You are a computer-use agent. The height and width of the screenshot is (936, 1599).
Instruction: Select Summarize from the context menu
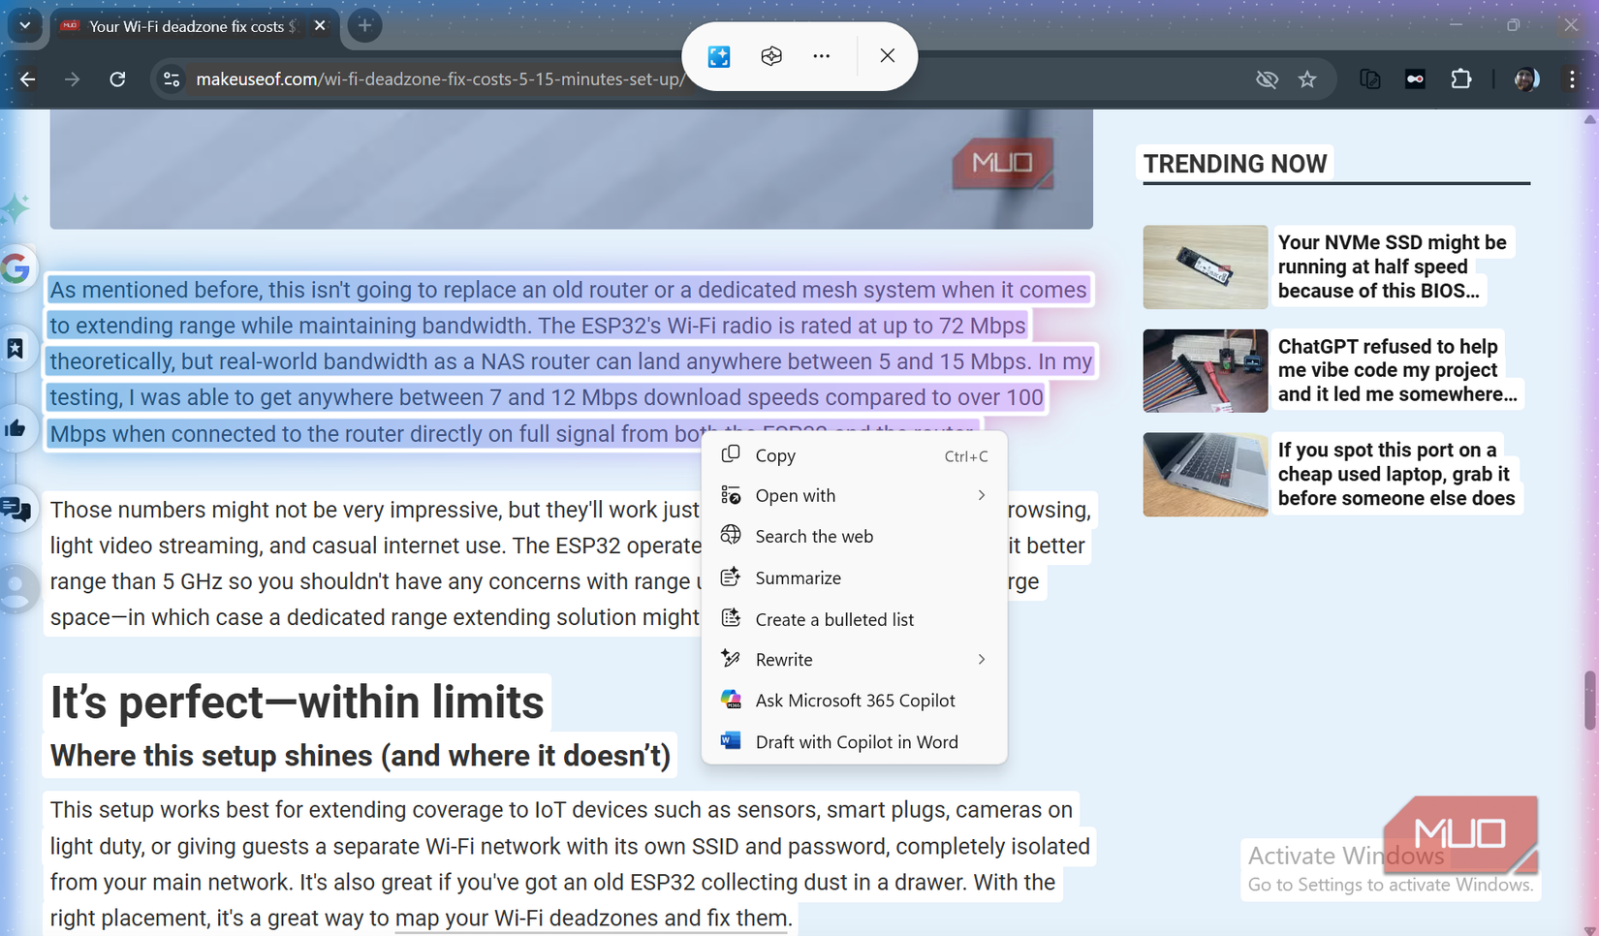(x=854, y=577)
